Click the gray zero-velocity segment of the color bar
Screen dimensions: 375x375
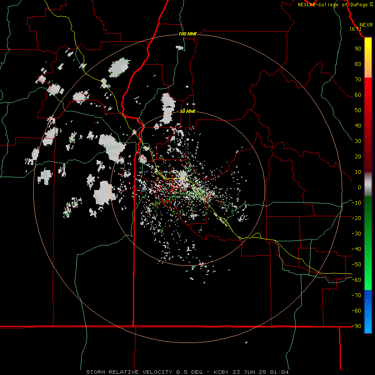pyautogui.click(x=368, y=185)
